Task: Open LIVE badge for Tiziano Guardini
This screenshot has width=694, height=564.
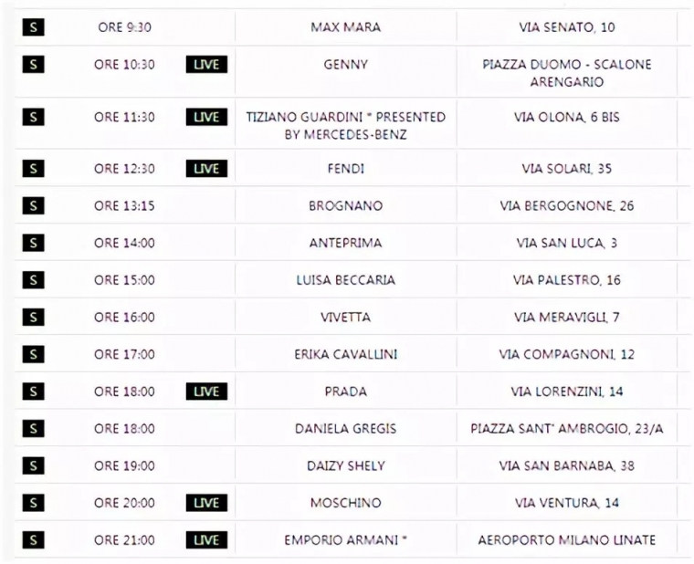Action: click(x=206, y=117)
